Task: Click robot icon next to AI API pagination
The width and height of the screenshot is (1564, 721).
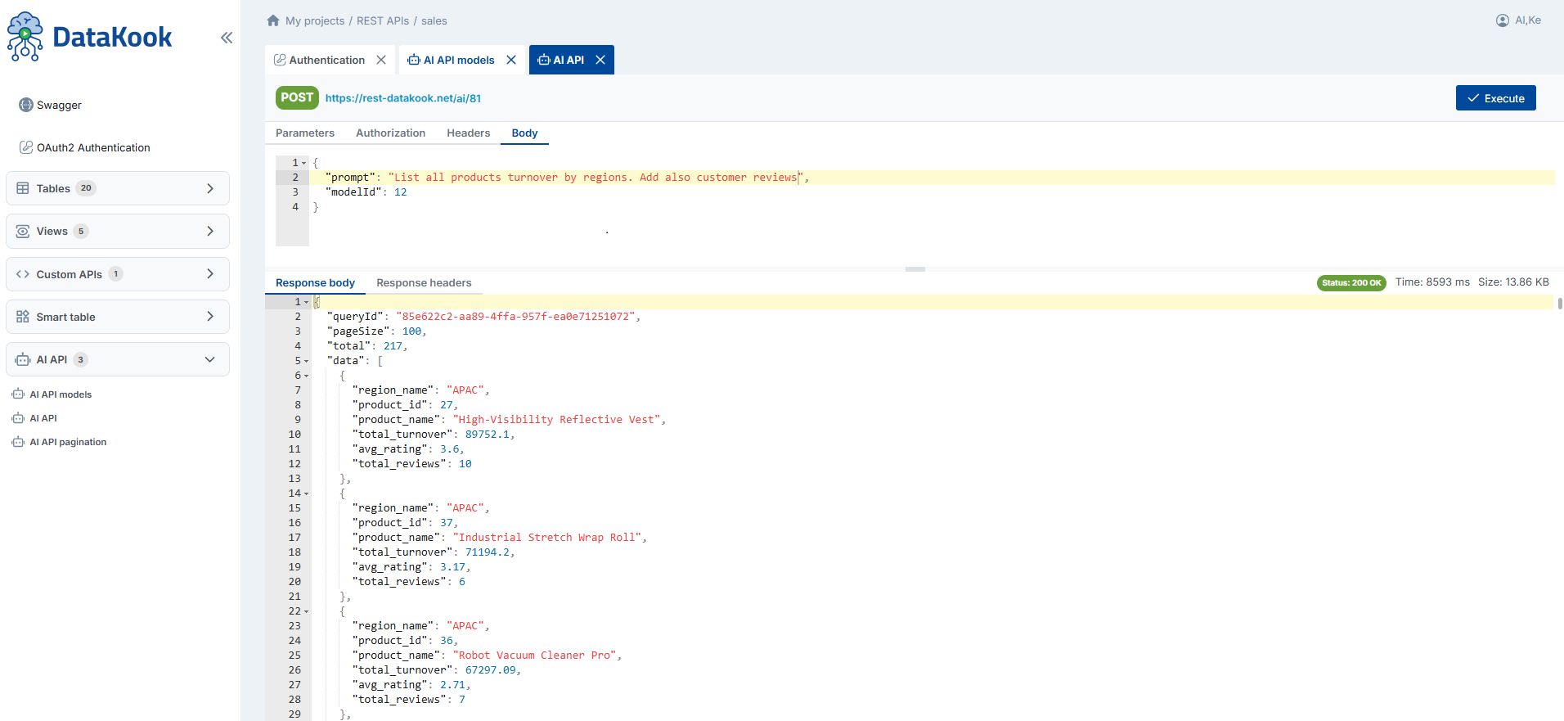Action: pyautogui.click(x=18, y=442)
